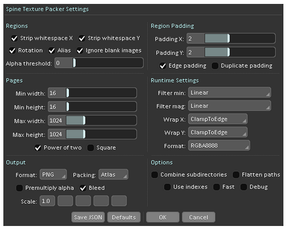Click the Options section heading
This screenshot has width=289, height=231.
162,162
